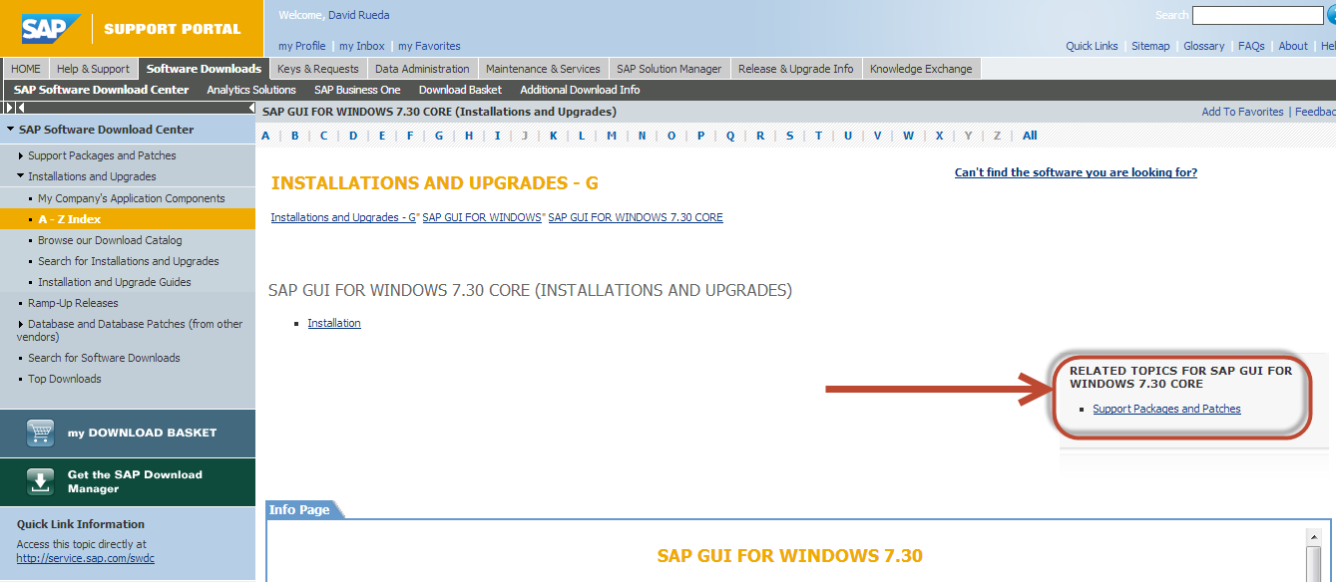Screen dimensions: 1336x582
Task: Open Search for Software Downloads
Action: click(104, 358)
